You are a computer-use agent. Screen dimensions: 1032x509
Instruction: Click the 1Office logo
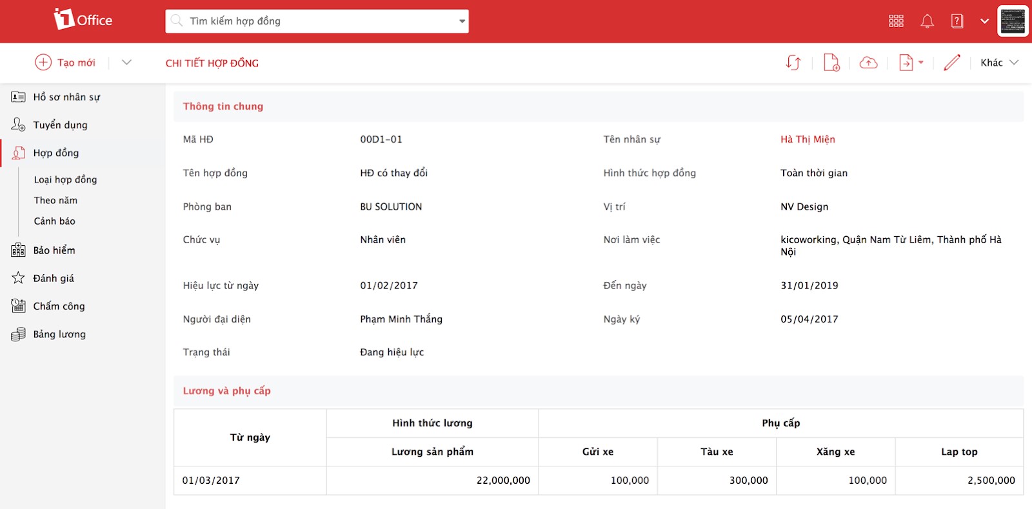point(83,20)
